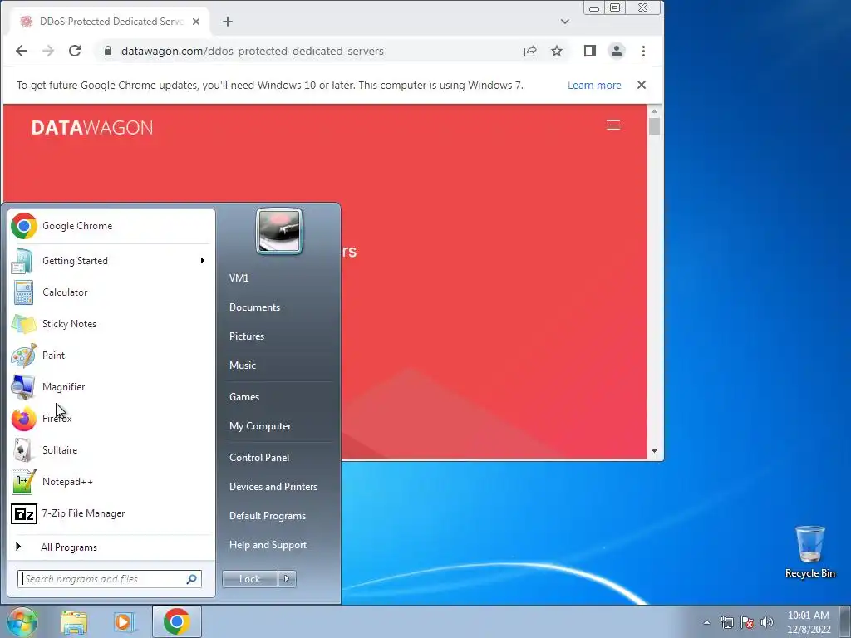Close the DDoS Protected Dedicated Servers tab
851x638 pixels.
pyautogui.click(x=196, y=22)
